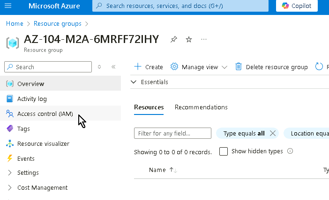329x200 pixels.
Task: Open the hamburger portal menu
Action: pos(8,6)
